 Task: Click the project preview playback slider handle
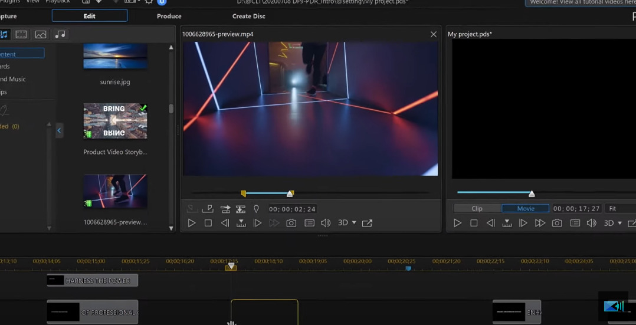532,193
